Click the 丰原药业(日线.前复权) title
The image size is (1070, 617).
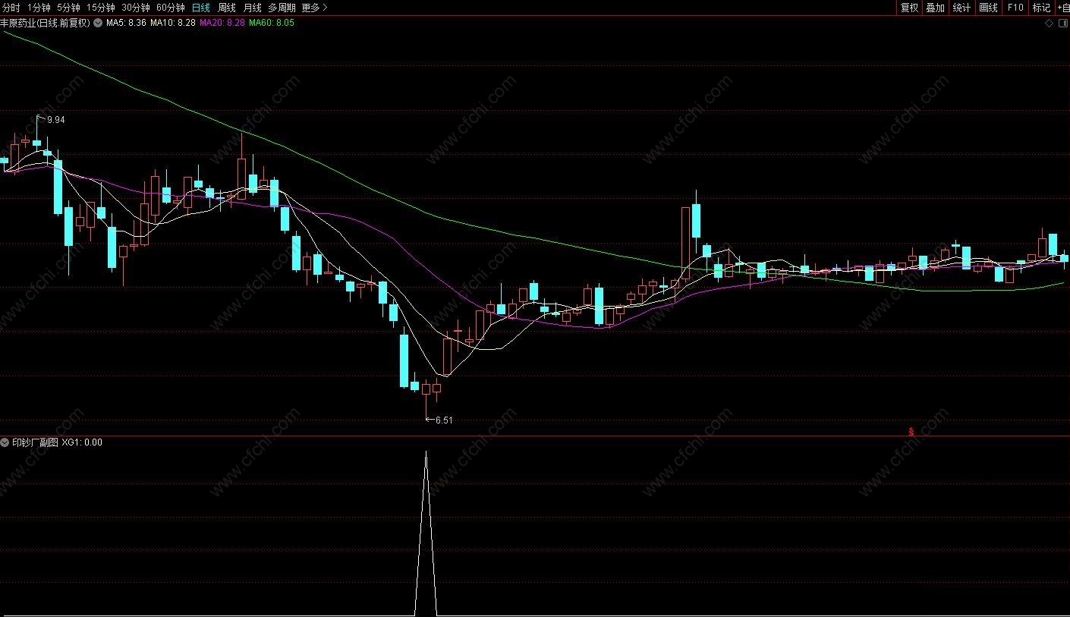tap(46, 23)
